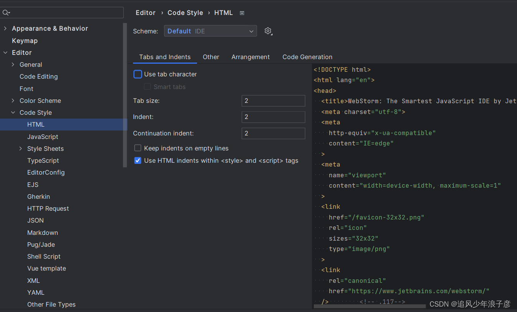Switch to the Arrangement tab
The image size is (517, 312).
[251, 57]
